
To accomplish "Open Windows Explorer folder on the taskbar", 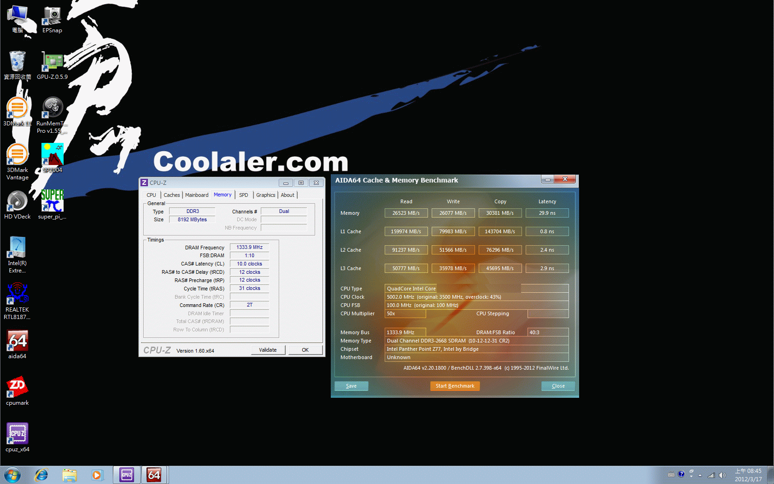I will [x=70, y=475].
